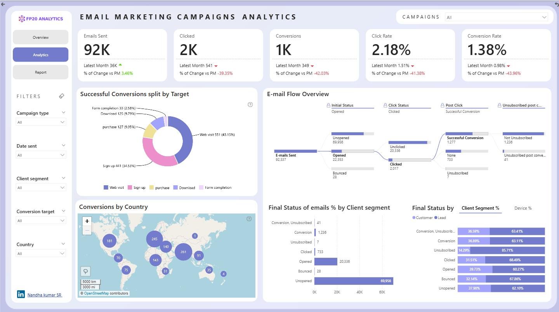Collapse the Client segment filter chevron

coord(64,178)
